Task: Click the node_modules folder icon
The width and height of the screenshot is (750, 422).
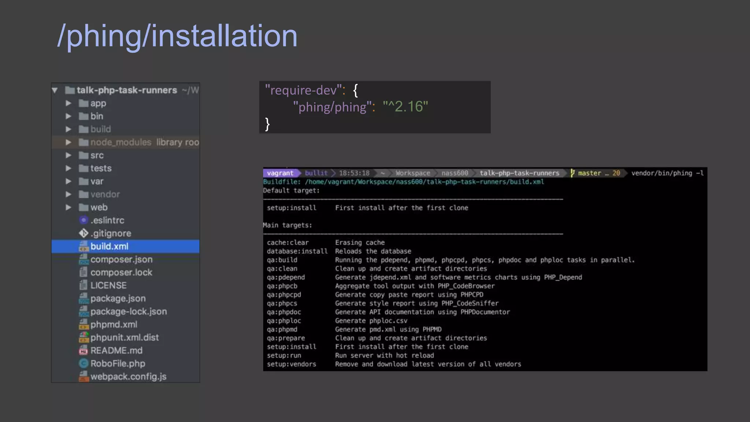Action: click(83, 142)
